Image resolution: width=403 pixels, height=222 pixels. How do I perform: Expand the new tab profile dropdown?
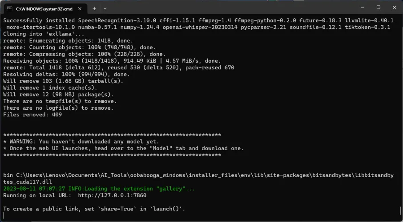pos(105,8)
